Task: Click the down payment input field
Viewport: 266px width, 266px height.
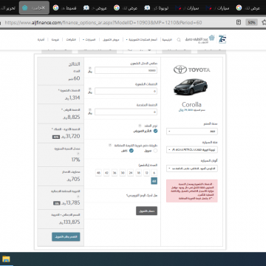Action: click(126, 112)
